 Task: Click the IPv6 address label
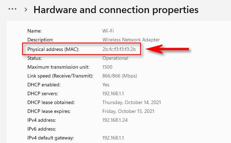point(42,129)
